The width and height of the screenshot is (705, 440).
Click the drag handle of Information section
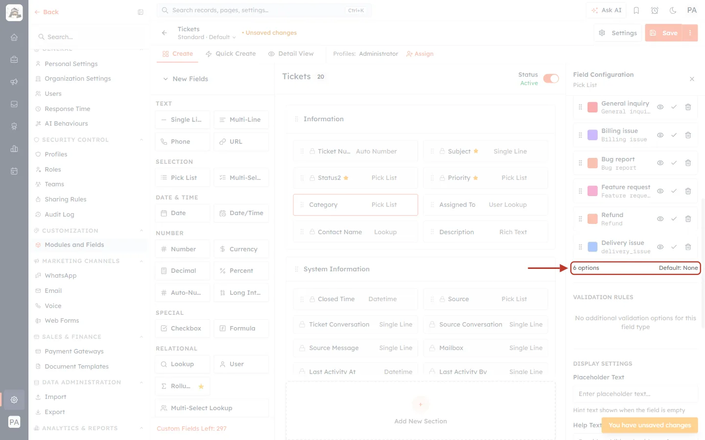(296, 119)
